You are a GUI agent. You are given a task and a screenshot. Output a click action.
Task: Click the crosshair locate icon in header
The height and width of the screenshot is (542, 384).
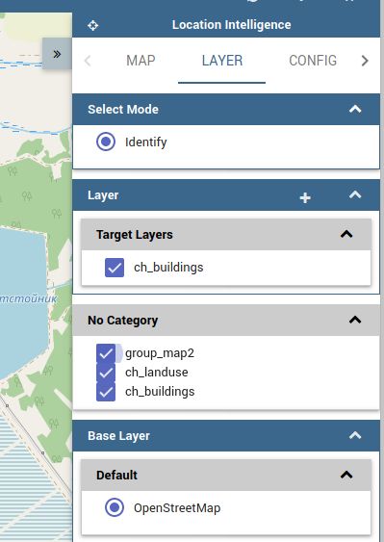pos(92,25)
